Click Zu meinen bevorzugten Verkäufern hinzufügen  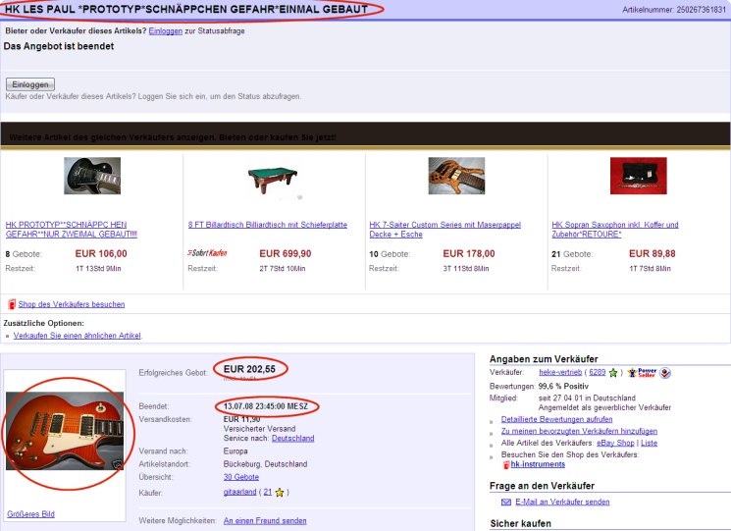[579, 431]
